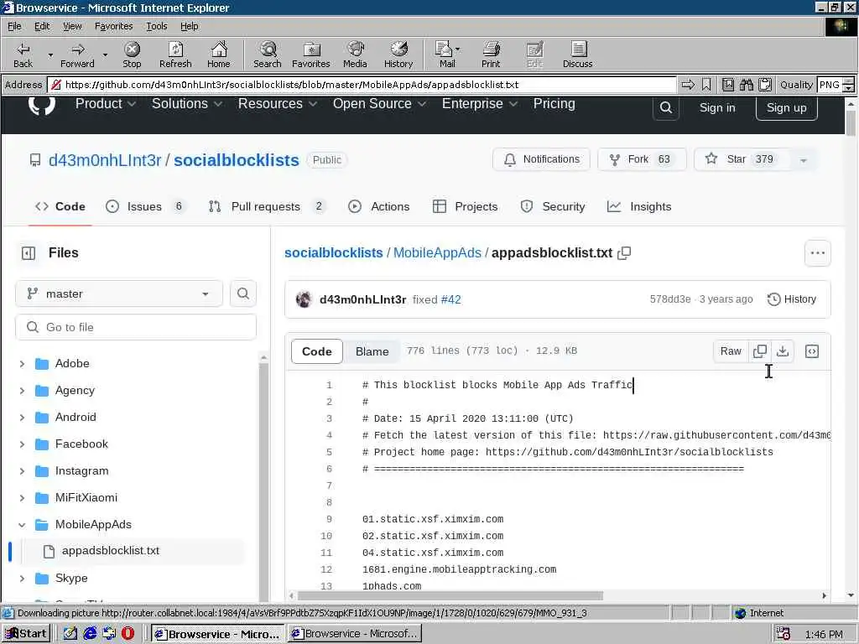The image size is (859, 644).
Task: Open the socialblocklists repository title link
Action: pyautogui.click(x=236, y=160)
